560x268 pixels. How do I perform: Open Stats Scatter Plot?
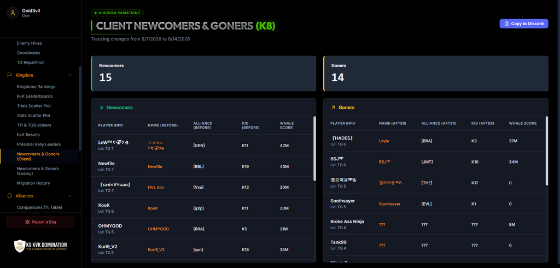[33, 116]
